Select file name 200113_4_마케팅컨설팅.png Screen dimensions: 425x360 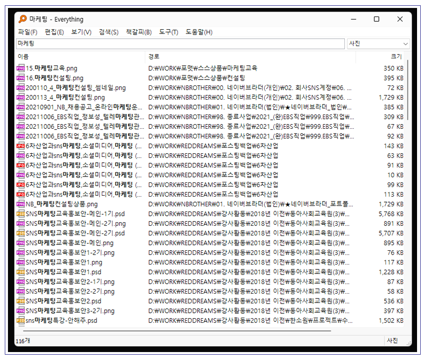click(65, 98)
